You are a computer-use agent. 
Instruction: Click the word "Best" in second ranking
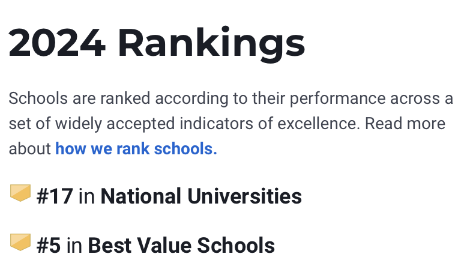tap(109, 246)
